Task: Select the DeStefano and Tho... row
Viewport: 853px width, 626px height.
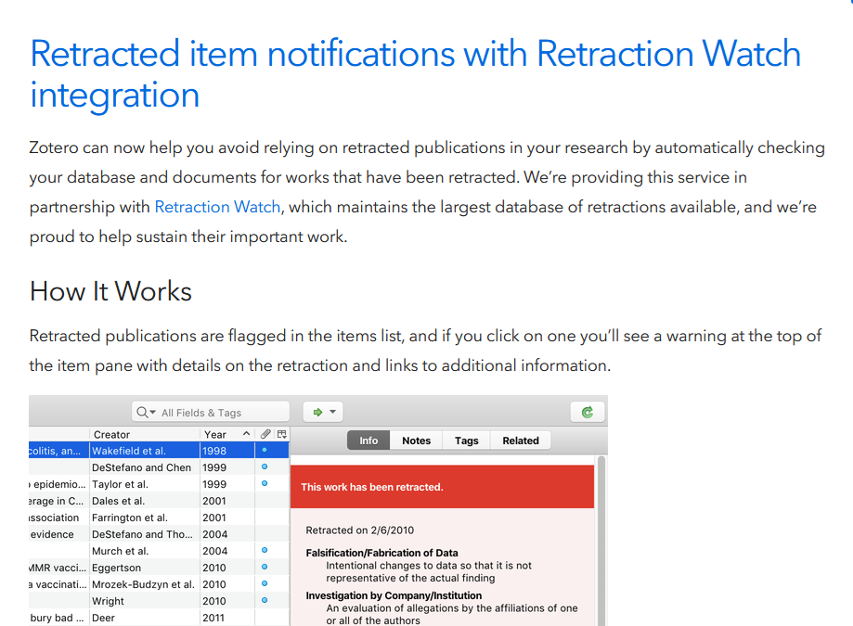Action: (x=159, y=534)
